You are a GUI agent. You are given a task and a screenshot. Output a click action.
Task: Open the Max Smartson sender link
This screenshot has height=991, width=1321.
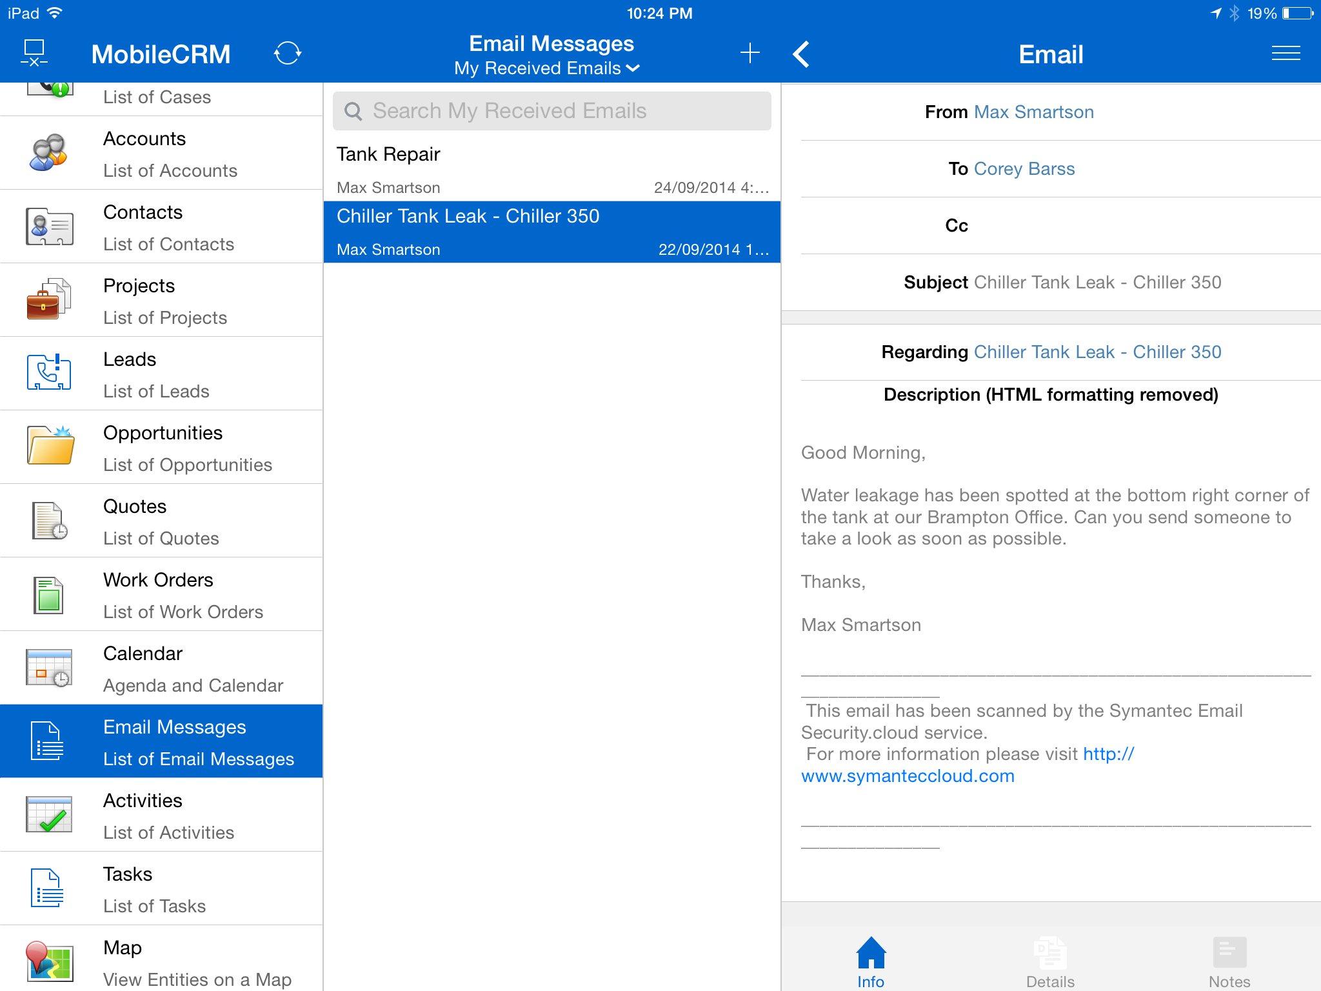1033,112
